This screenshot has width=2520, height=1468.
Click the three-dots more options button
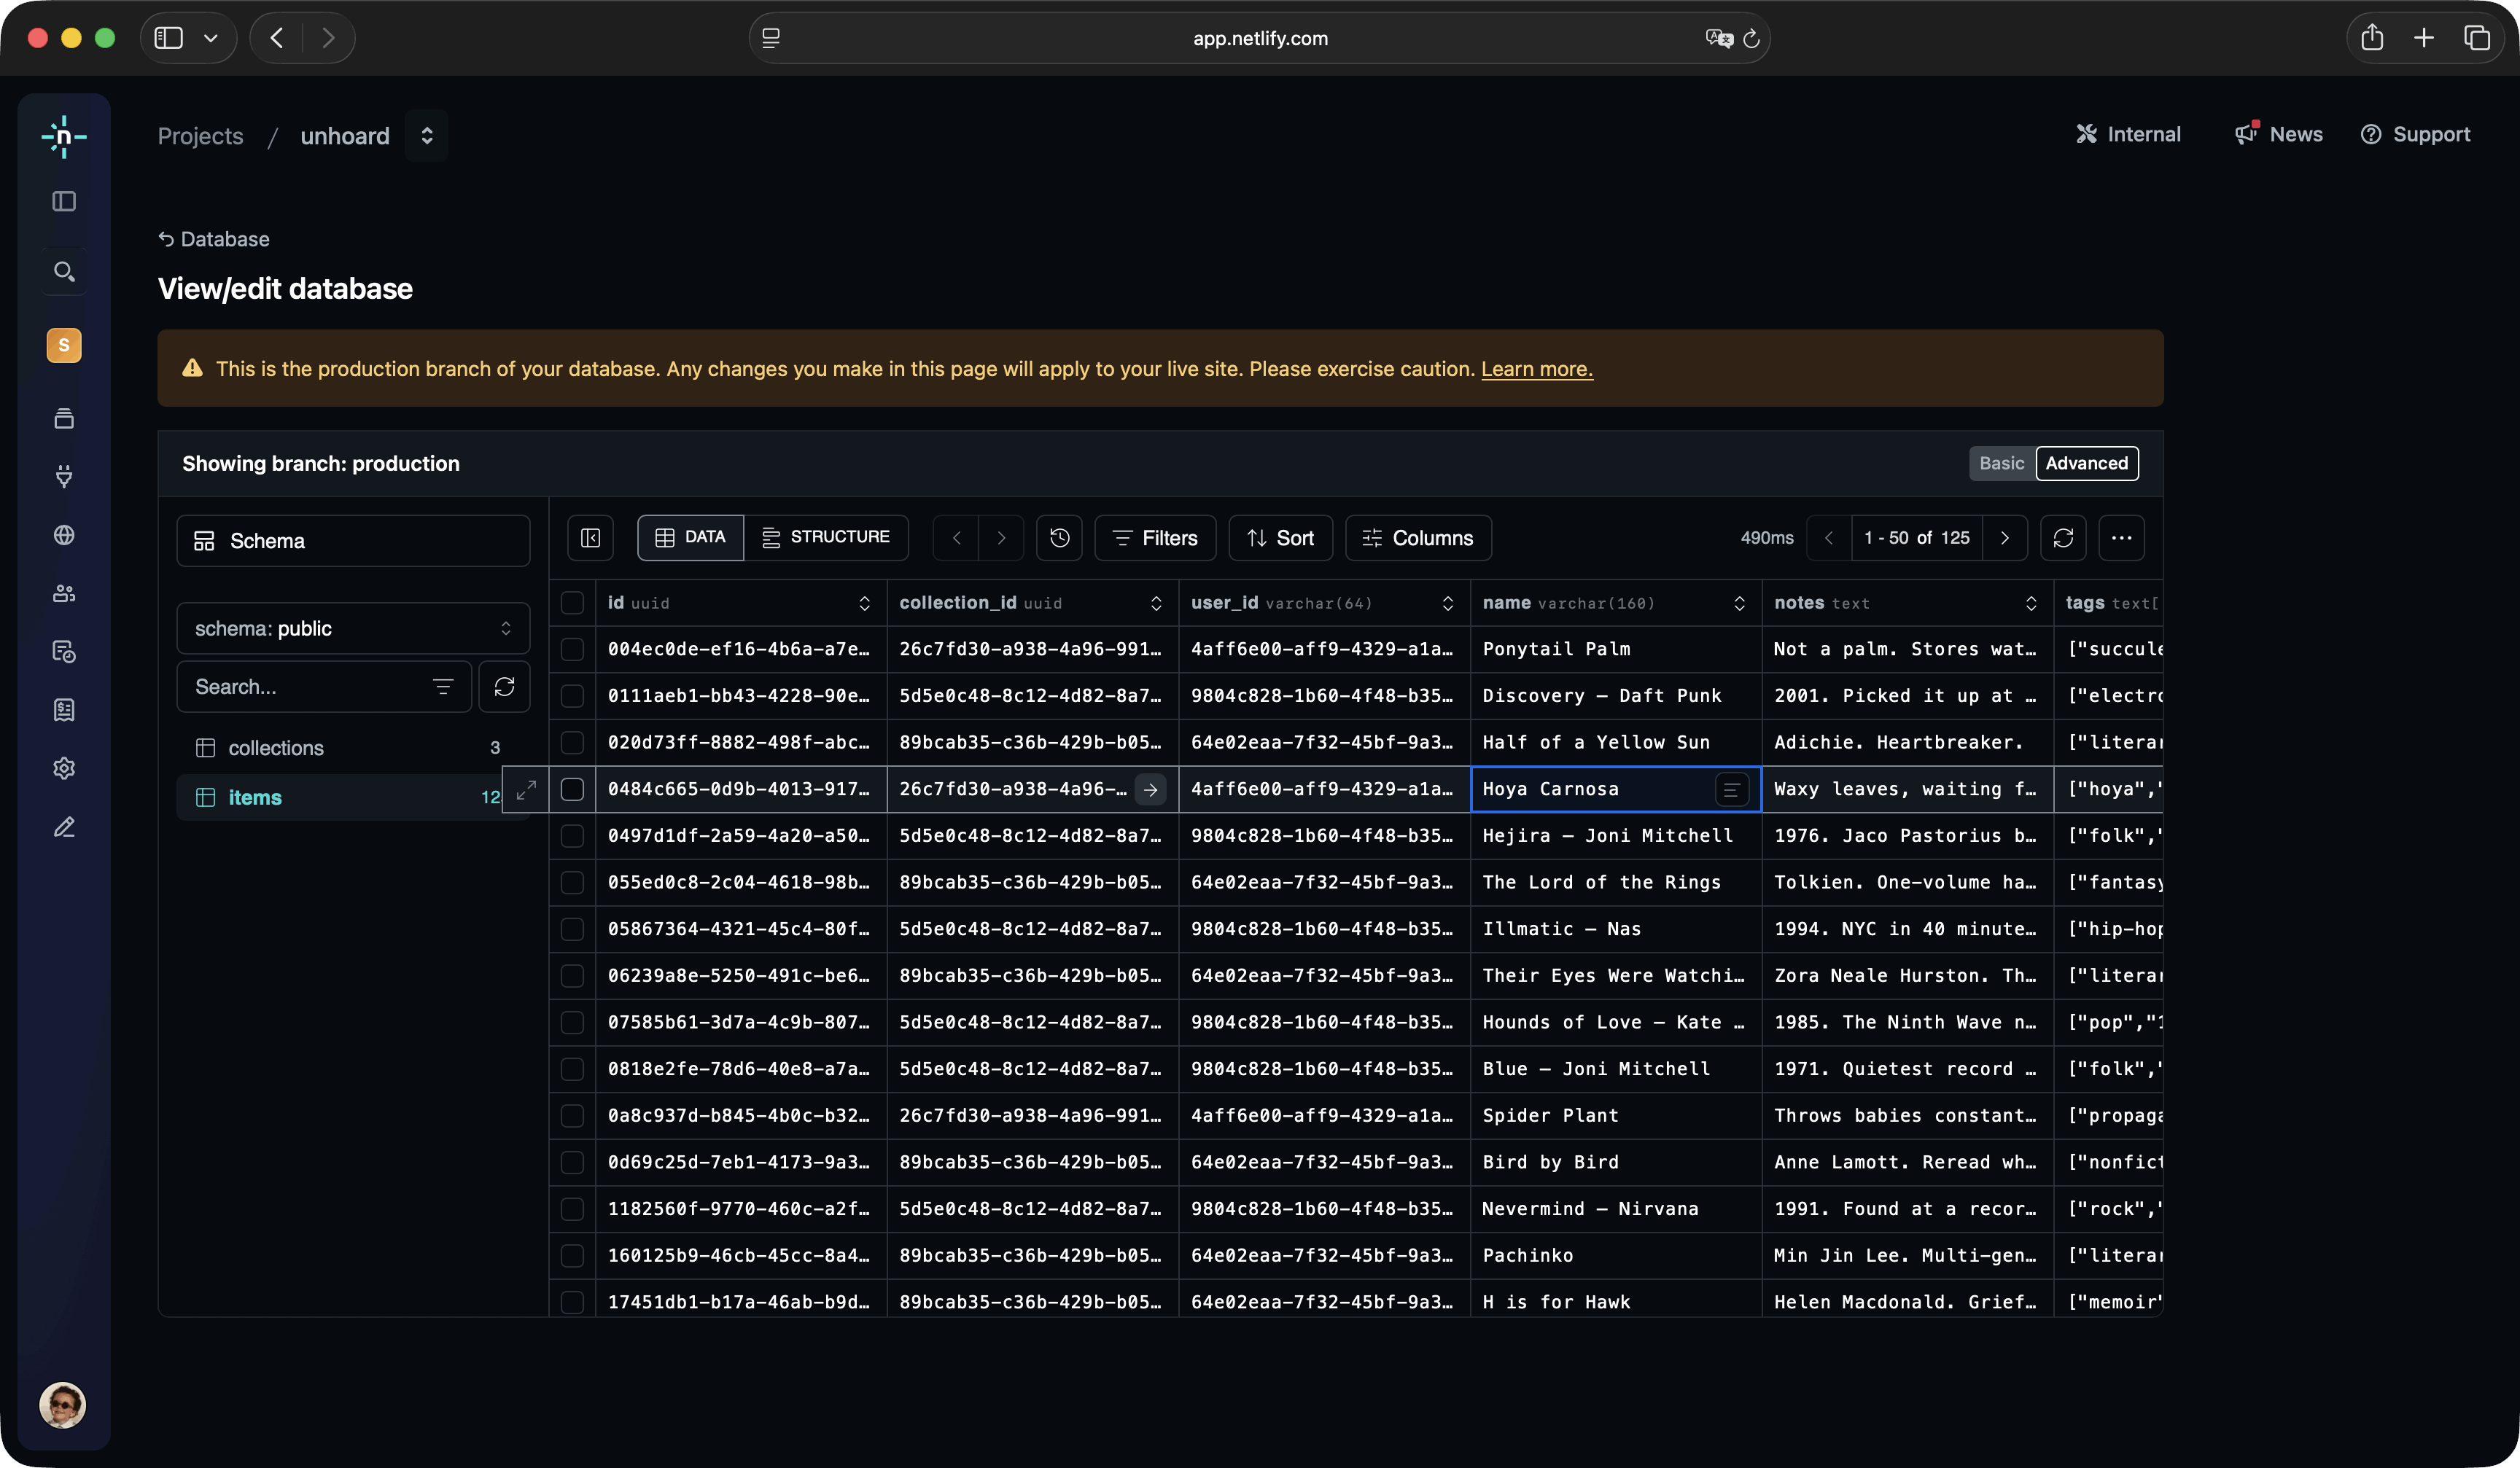pyautogui.click(x=2121, y=539)
